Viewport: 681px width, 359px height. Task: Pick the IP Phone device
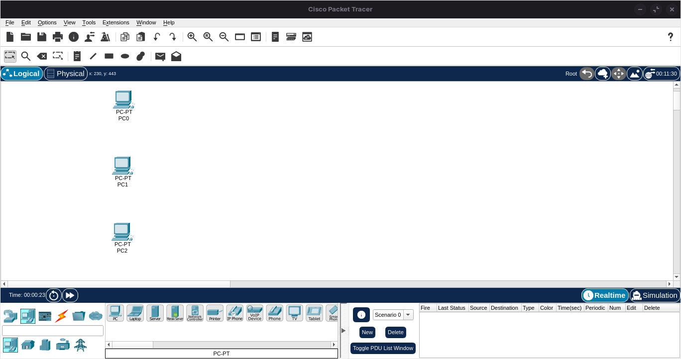point(234,313)
